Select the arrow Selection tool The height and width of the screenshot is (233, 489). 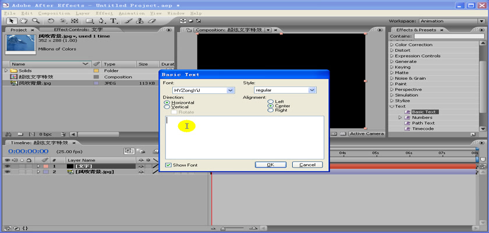tap(12, 21)
